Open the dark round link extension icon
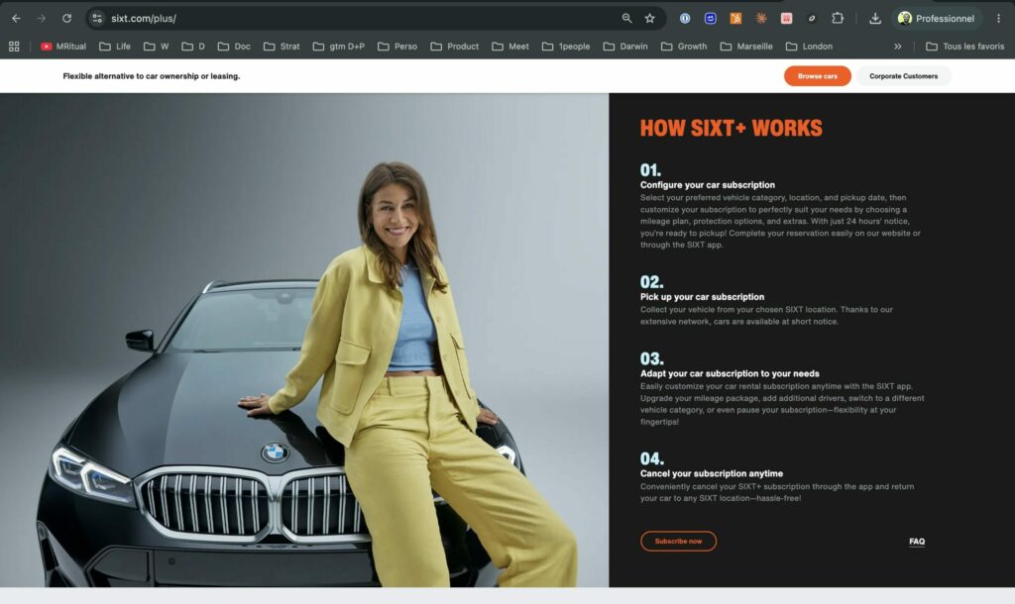The image size is (1015, 604). click(x=812, y=18)
